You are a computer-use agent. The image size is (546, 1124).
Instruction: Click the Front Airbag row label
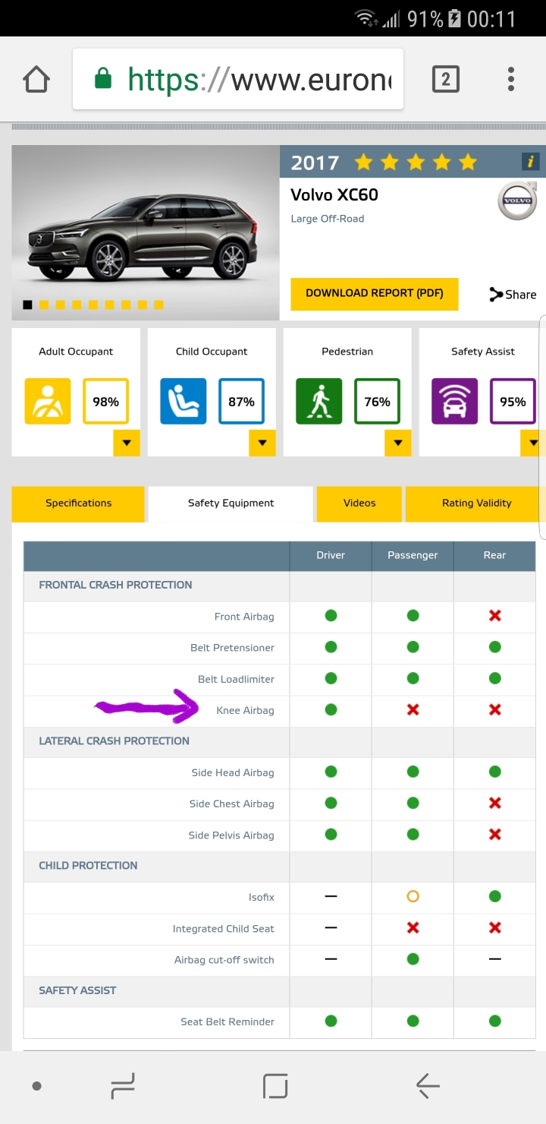coord(244,617)
